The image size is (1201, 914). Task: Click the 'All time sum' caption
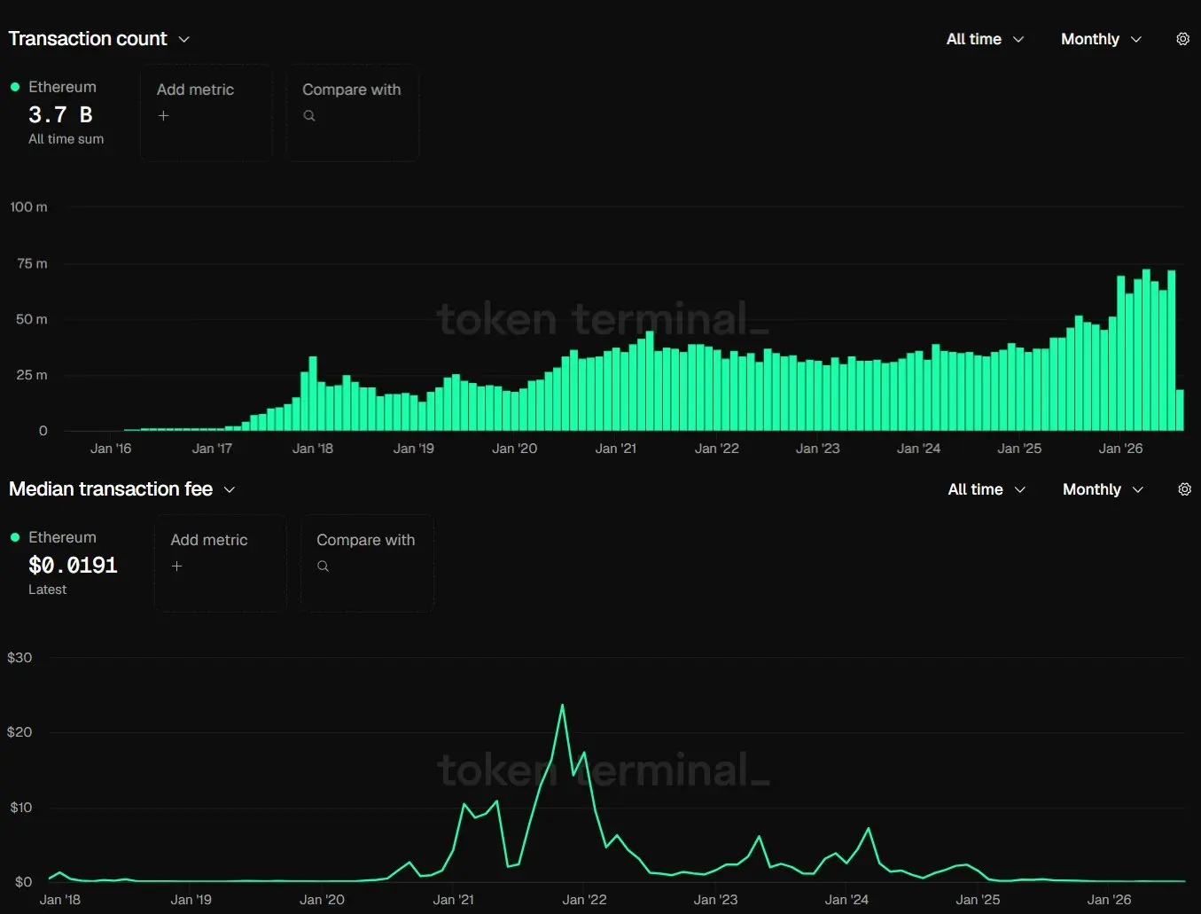66,139
